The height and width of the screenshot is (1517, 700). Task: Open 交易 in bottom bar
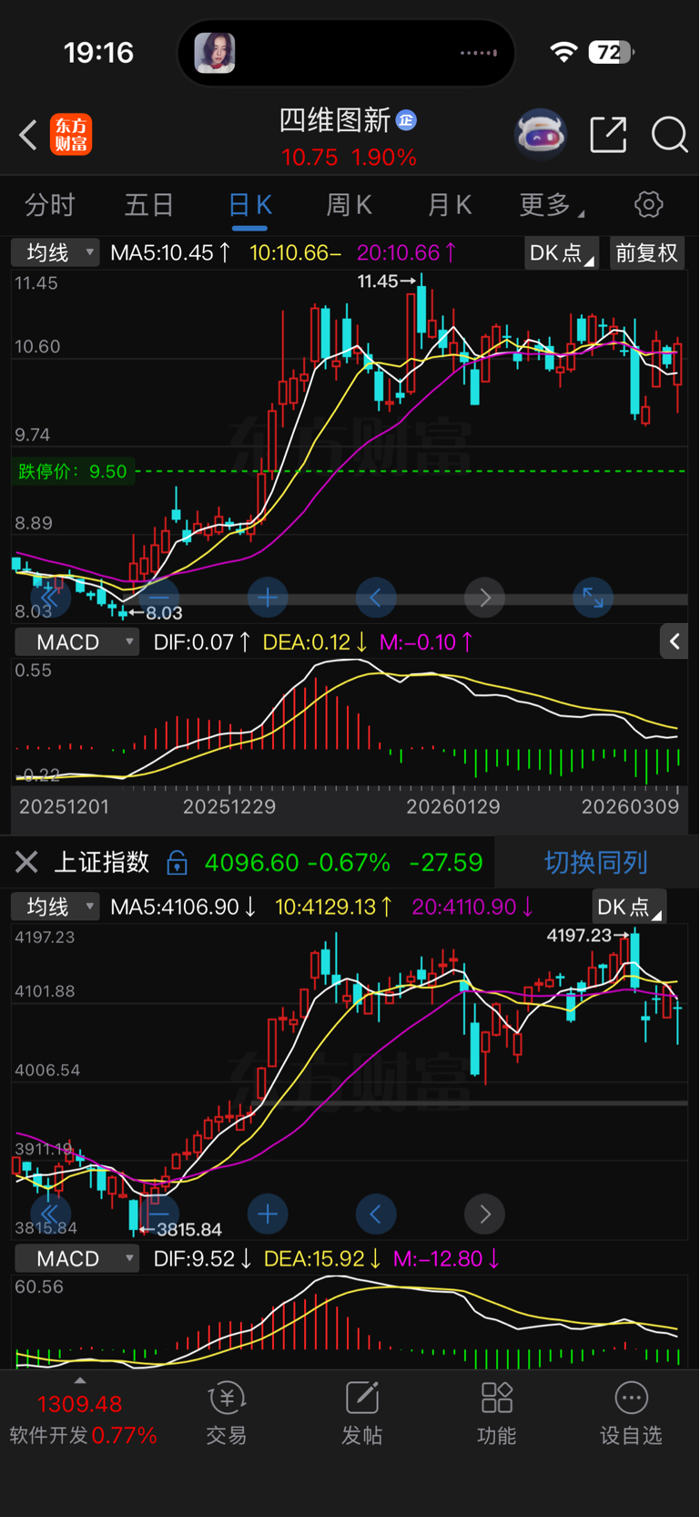click(x=227, y=1415)
